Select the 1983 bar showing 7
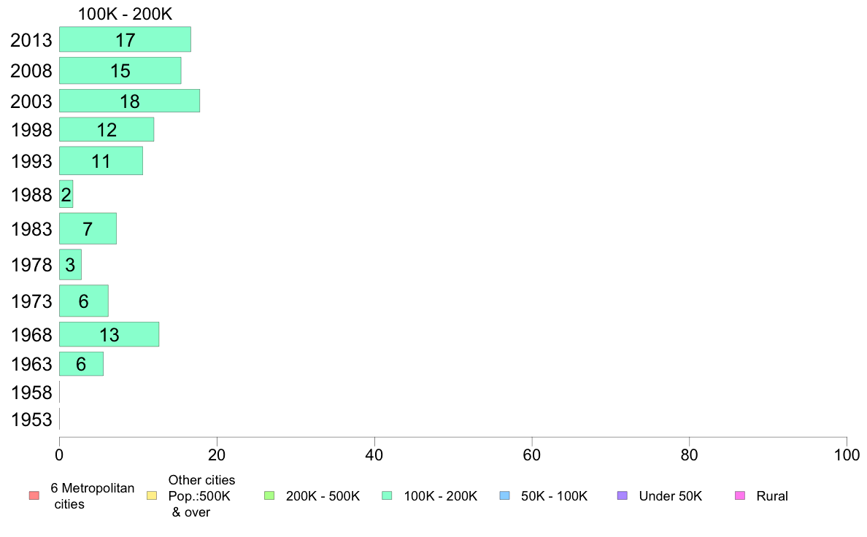This screenshot has height=537, width=867. click(88, 228)
